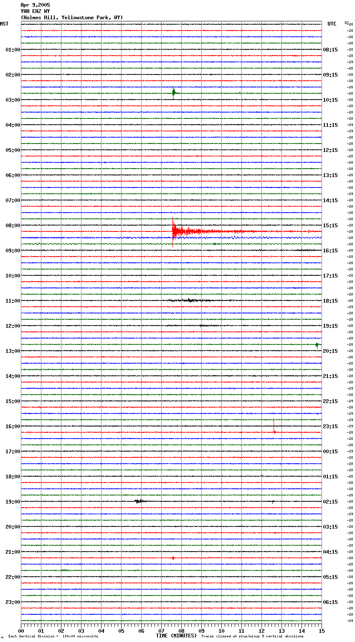
Task: Click the 'DC' offset column header
Action: [347, 23]
